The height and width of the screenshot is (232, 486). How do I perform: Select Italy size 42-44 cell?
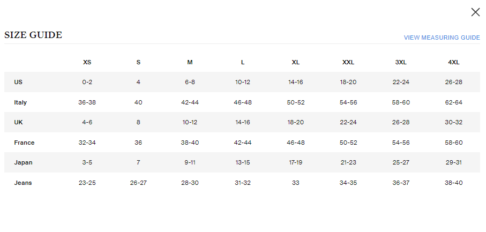coord(190,102)
